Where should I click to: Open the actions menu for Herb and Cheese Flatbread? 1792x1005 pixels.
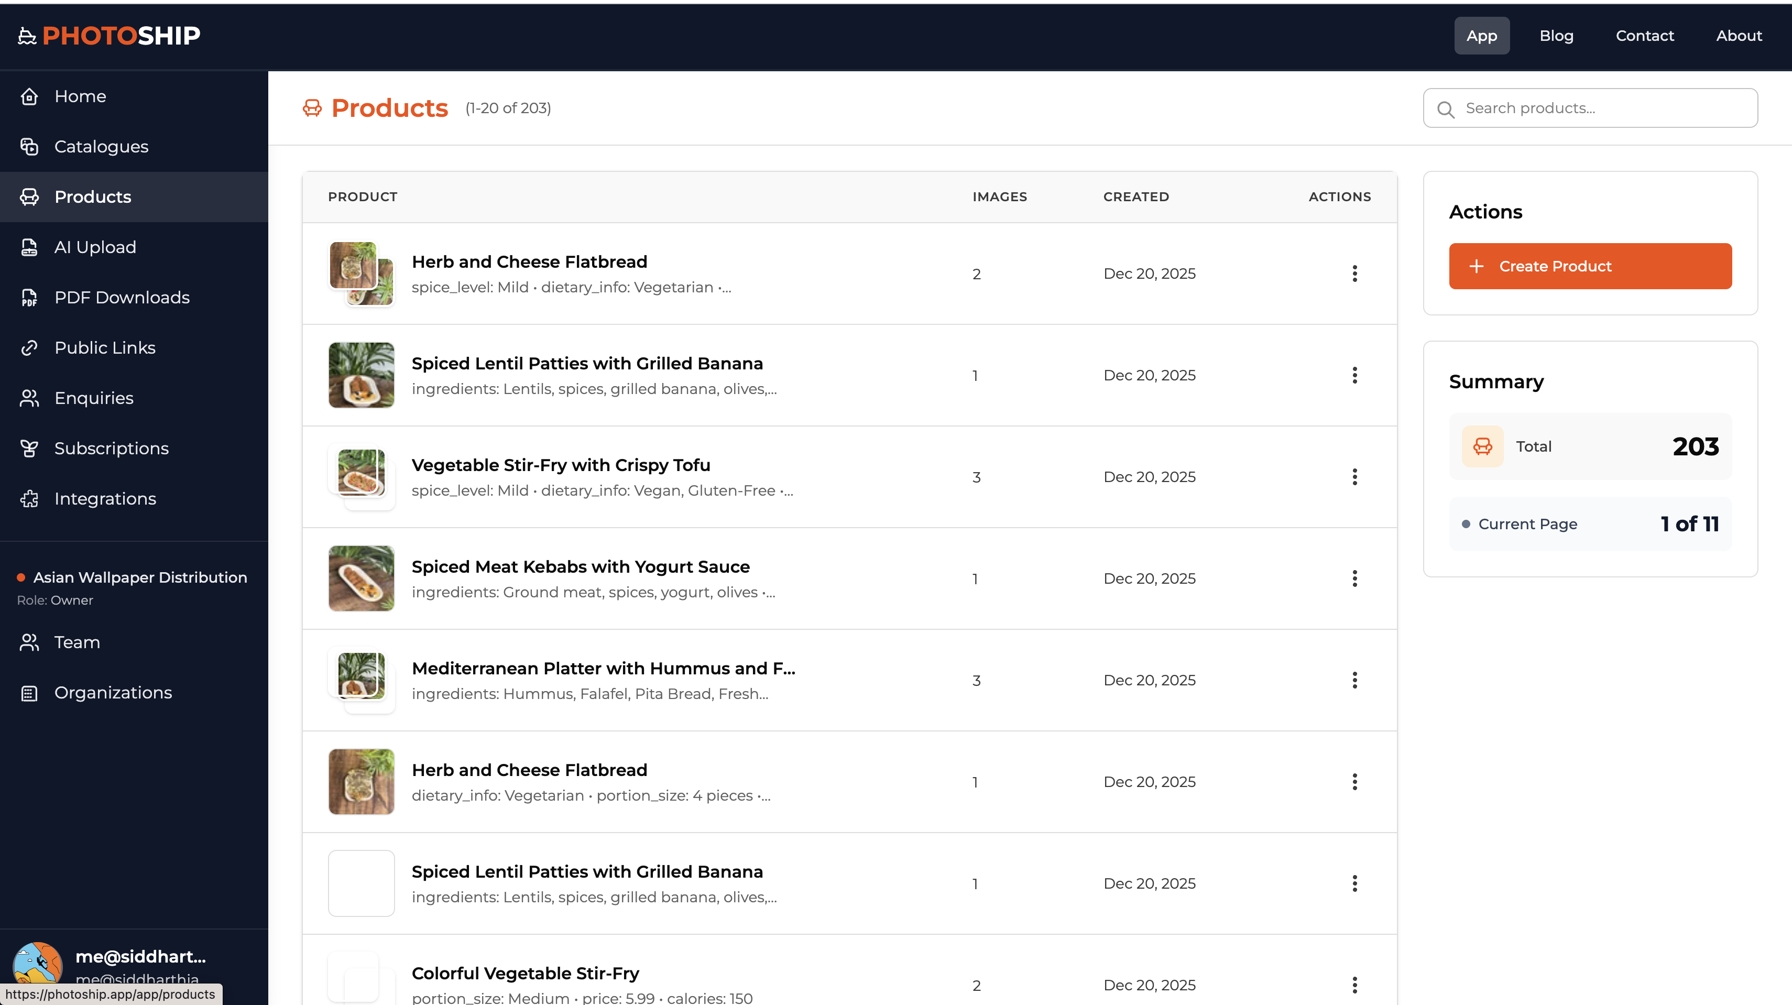click(1355, 274)
